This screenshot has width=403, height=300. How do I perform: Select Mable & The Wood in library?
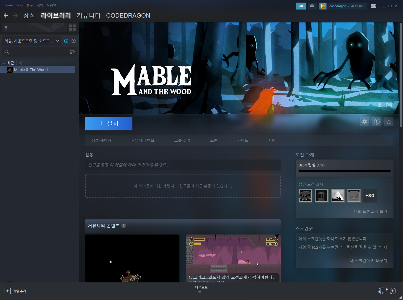click(38, 70)
